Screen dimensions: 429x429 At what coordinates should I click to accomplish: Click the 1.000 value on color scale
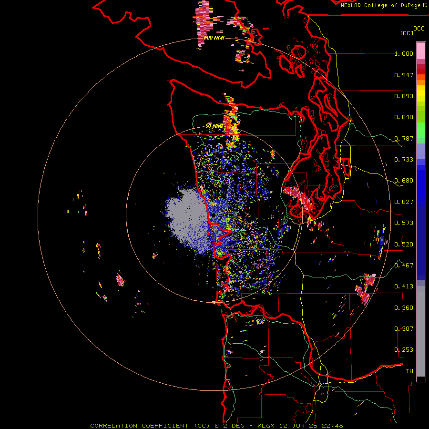click(x=404, y=53)
